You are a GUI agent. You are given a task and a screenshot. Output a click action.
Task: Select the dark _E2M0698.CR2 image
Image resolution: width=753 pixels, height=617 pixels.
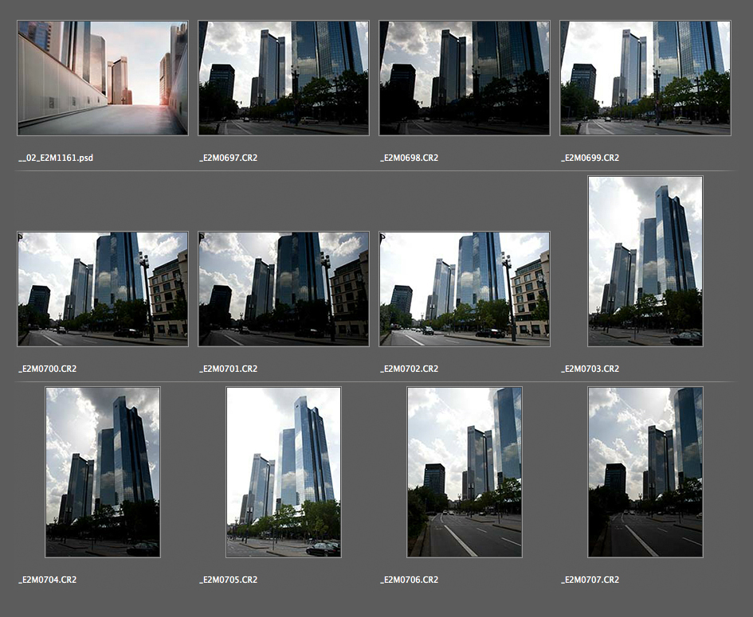465,78
